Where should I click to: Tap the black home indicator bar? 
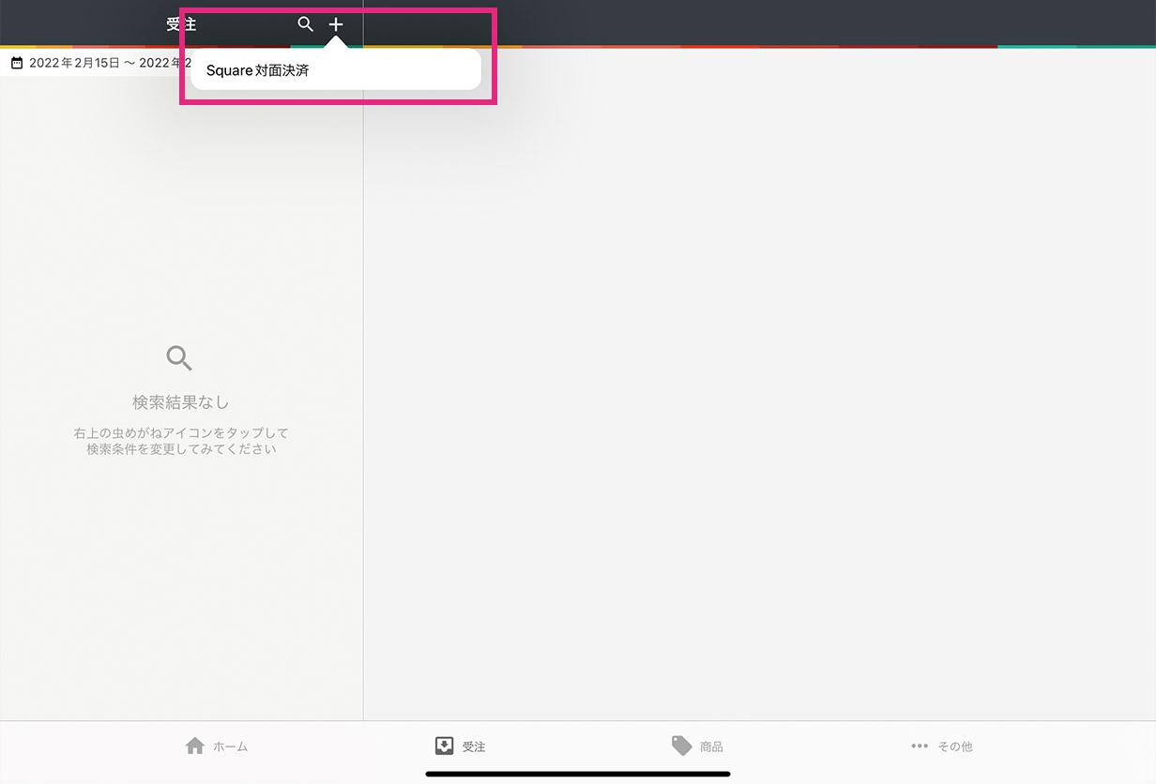pos(578,774)
